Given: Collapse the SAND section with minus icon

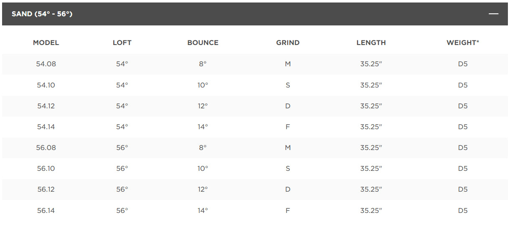Looking at the screenshot, I should tap(494, 14).
